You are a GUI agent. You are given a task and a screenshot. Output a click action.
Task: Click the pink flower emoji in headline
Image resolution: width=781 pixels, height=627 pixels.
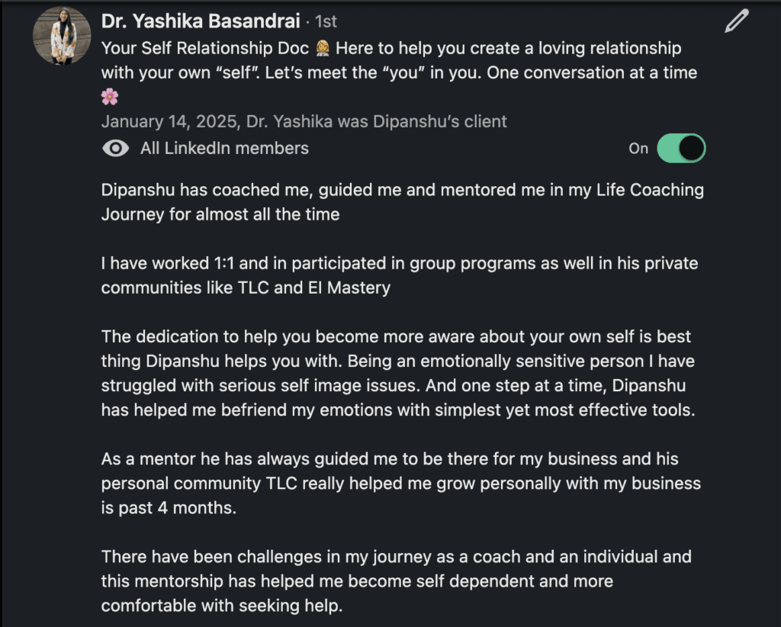click(110, 97)
